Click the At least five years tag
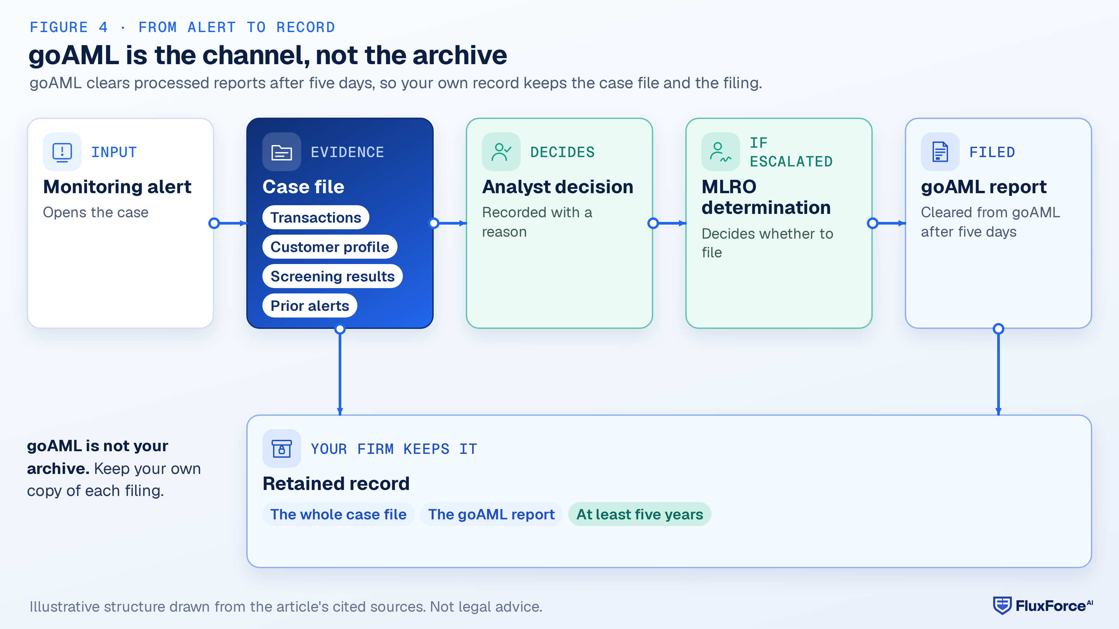The image size is (1119, 629). [639, 514]
